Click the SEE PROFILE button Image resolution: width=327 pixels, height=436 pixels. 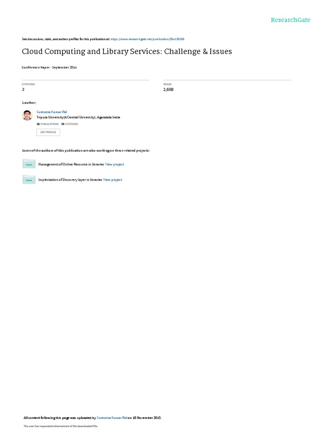pyautogui.click(x=48, y=132)
